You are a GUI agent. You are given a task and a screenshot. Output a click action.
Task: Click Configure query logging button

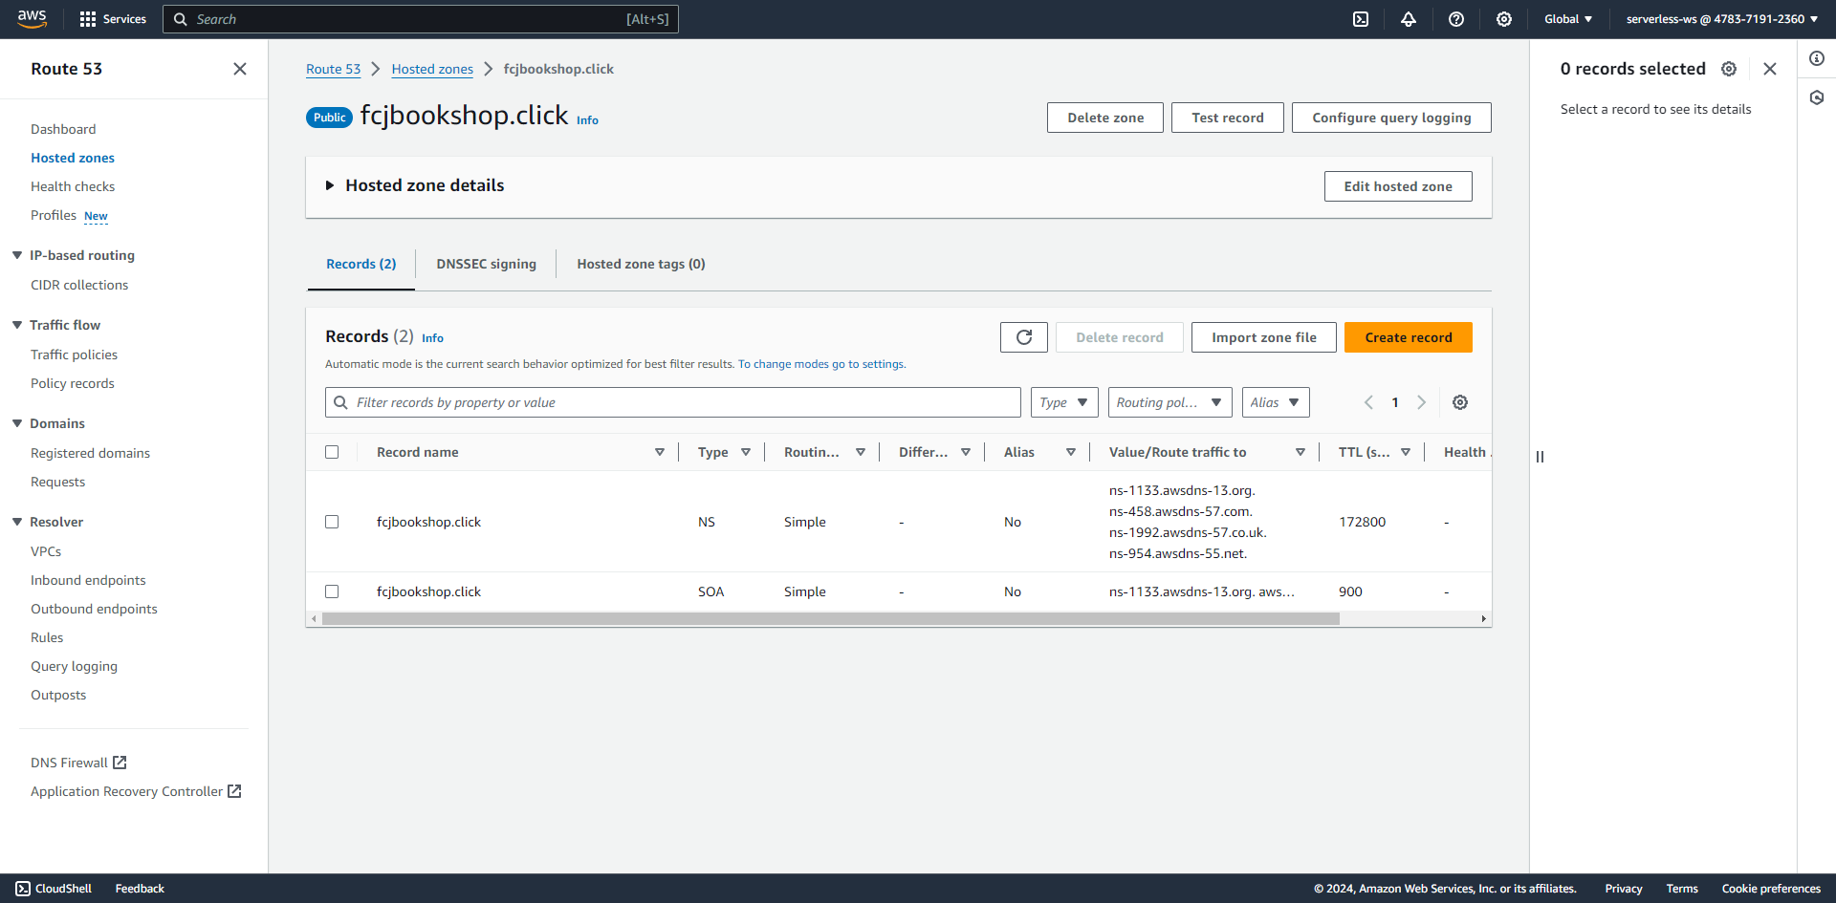1392,118
